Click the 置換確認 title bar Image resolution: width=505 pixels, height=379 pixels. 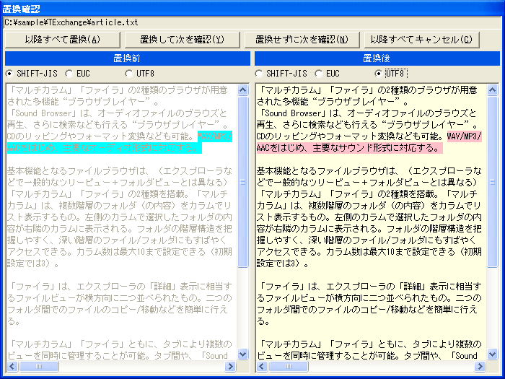[x=252, y=8]
